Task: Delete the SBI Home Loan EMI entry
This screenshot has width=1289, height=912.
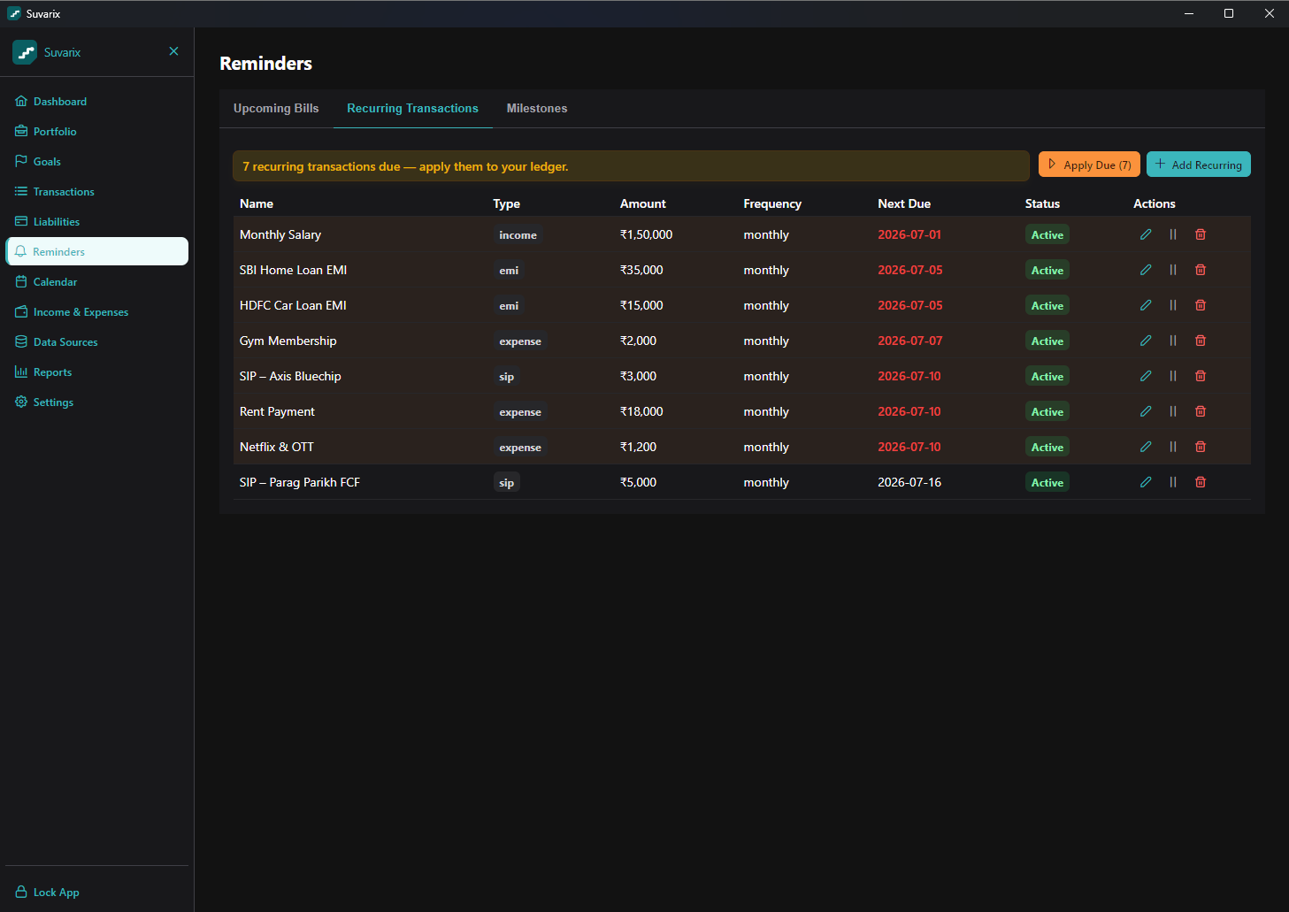Action: pos(1201,270)
